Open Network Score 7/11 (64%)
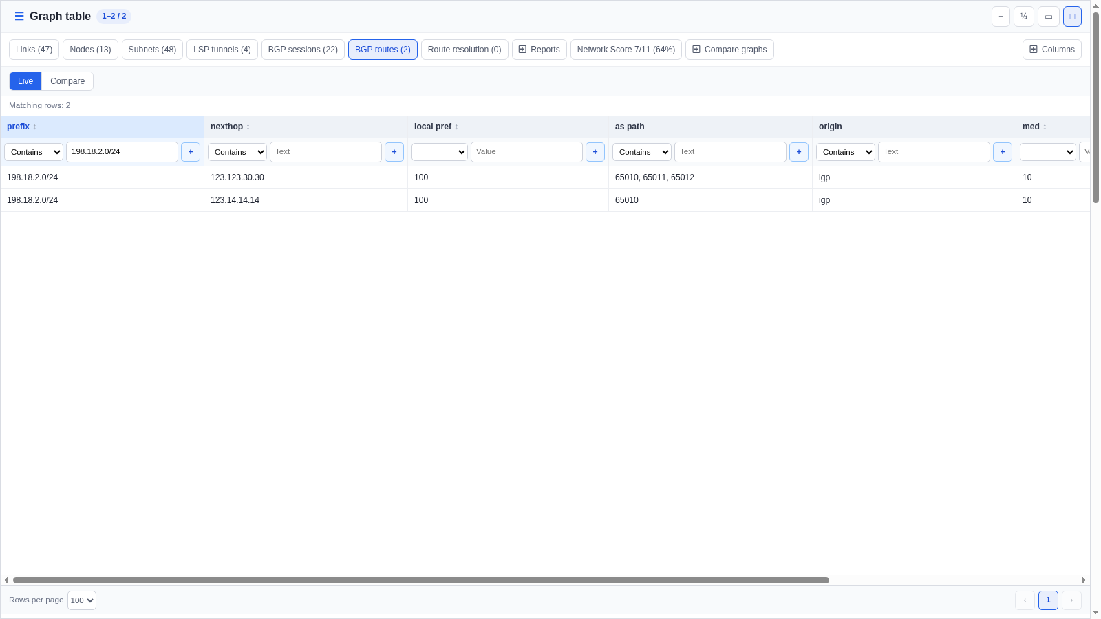The width and height of the screenshot is (1101, 619). (626, 50)
